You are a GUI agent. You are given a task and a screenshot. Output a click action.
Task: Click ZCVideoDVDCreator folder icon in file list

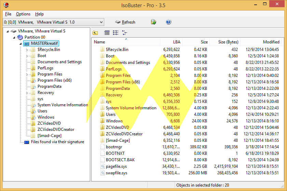click(102, 134)
